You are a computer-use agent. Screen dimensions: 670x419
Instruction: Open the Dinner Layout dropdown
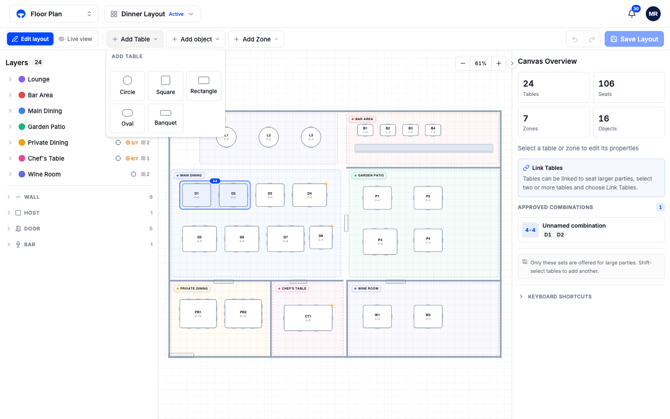coord(153,14)
